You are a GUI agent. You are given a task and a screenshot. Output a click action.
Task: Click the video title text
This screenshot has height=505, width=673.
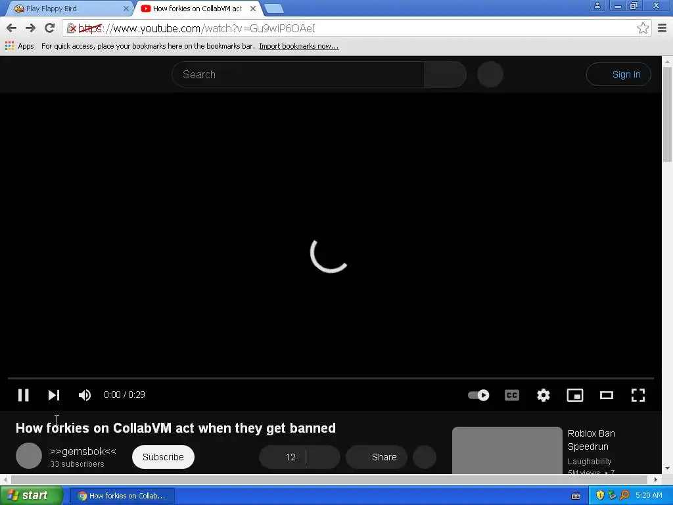coord(175,428)
